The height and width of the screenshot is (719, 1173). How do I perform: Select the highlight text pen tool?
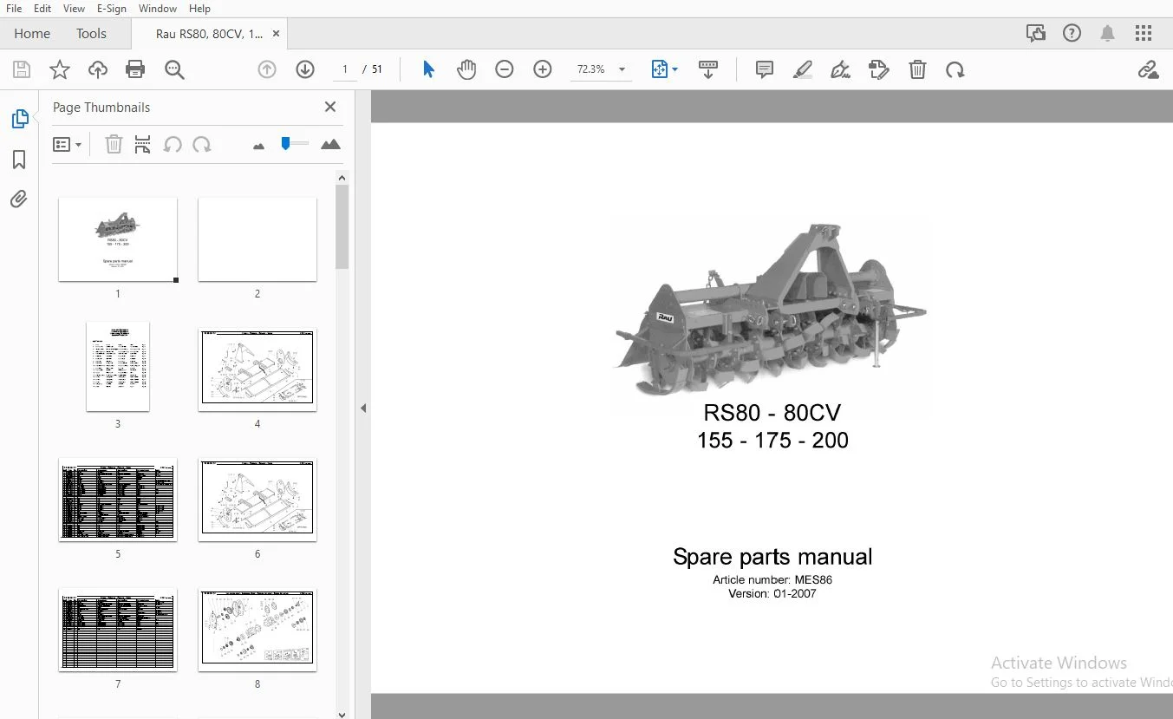click(x=803, y=69)
